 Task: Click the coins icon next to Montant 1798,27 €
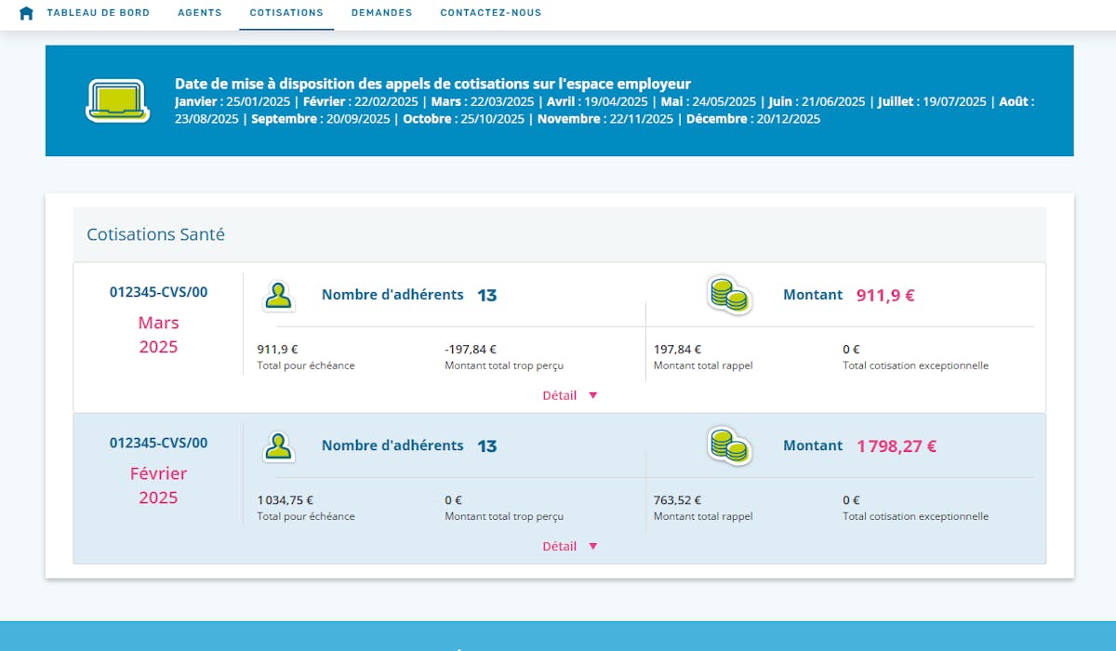coord(727,445)
